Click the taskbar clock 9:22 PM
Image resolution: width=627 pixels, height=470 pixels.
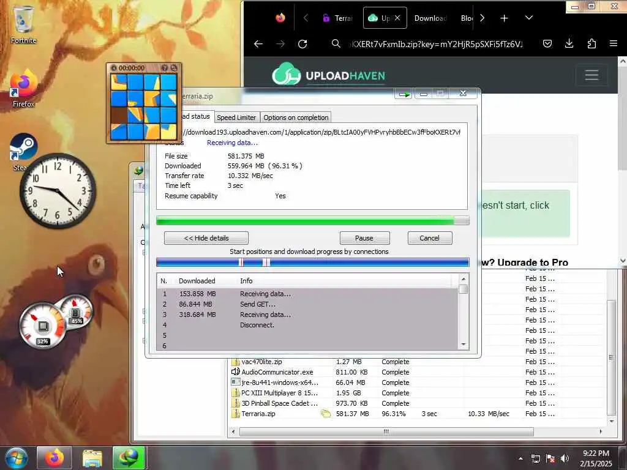tap(596, 458)
